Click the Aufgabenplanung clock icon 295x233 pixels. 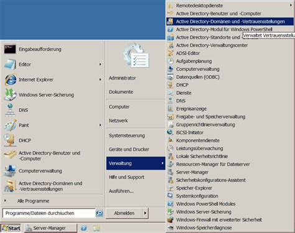(x=171, y=61)
